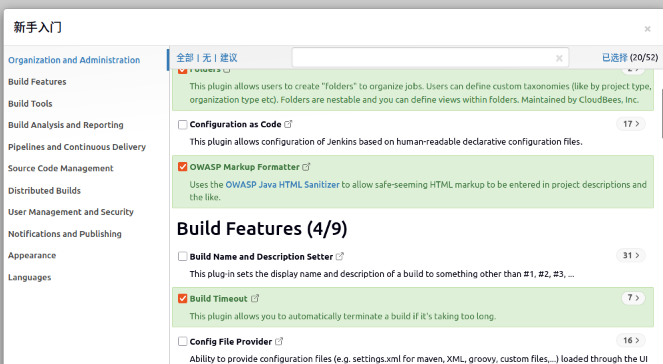The image size is (663, 364).
Task: Go to Source Code Management category
Action: (61, 168)
